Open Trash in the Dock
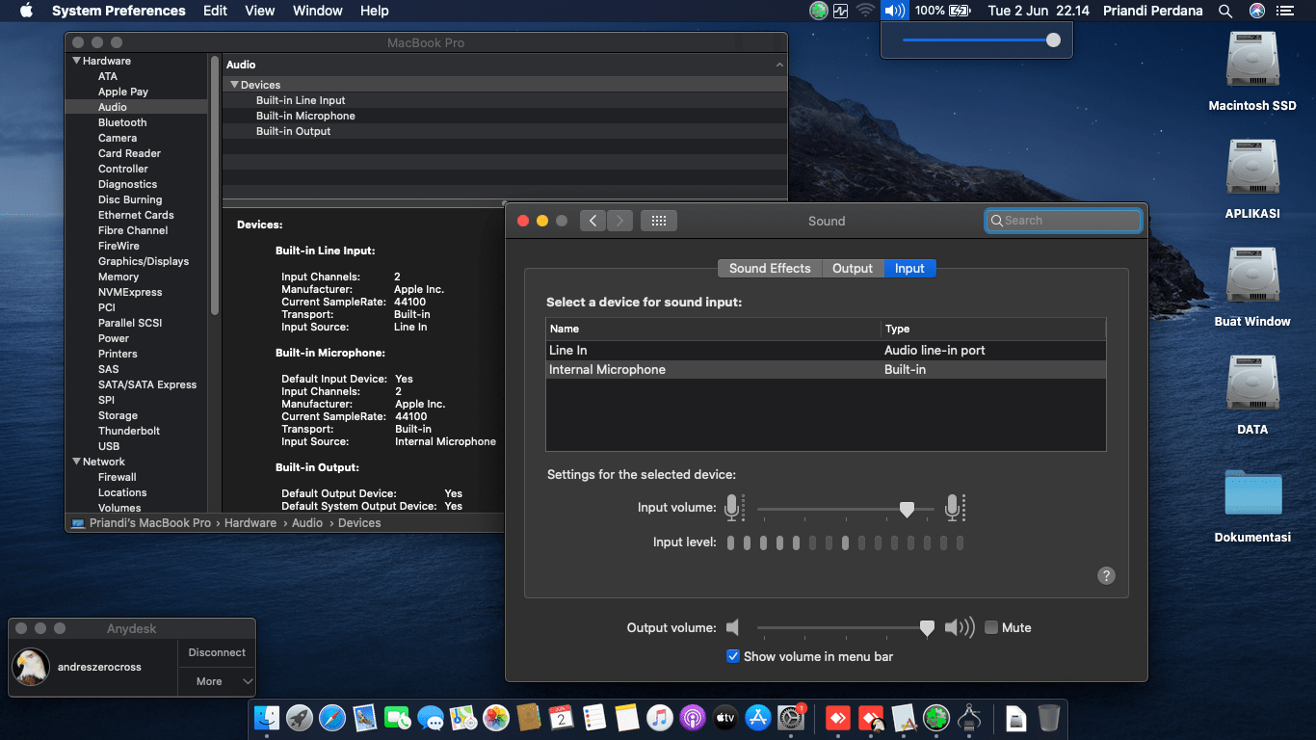The height and width of the screenshot is (740, 1316). coord(1049,717)
